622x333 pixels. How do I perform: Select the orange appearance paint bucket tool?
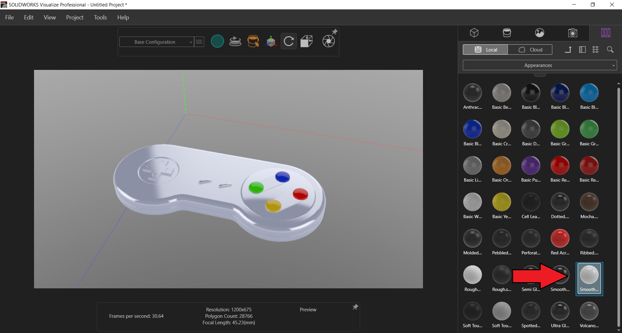[x=253, y=41]
